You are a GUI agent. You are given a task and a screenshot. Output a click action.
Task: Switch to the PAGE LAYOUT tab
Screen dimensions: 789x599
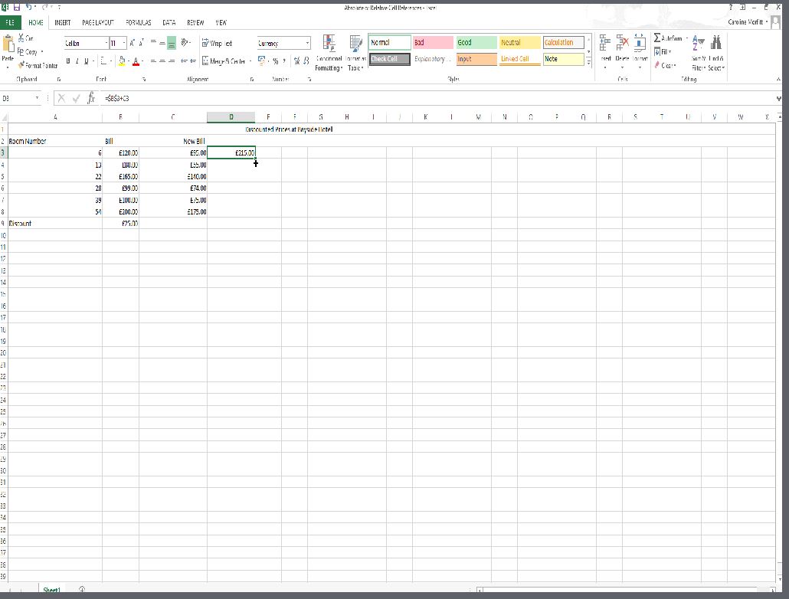98,23
